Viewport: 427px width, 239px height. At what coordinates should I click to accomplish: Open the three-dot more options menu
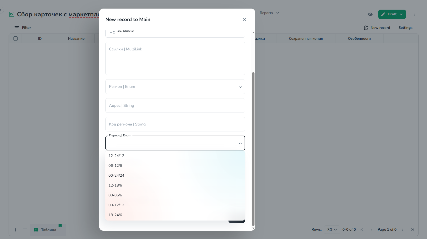[x=414, y=14]
